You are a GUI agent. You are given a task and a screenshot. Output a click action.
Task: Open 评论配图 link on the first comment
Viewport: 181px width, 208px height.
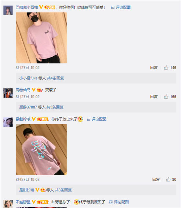(x=121, y=7)
